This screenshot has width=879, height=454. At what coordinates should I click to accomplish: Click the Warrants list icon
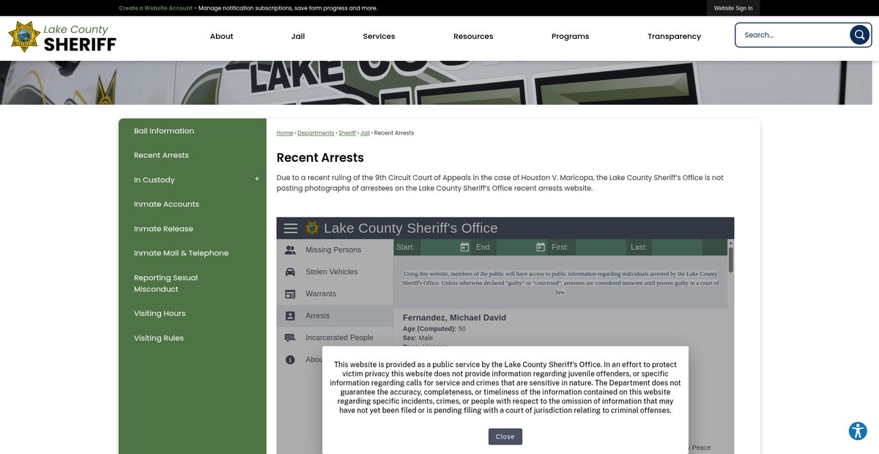(x=290, y=294)
